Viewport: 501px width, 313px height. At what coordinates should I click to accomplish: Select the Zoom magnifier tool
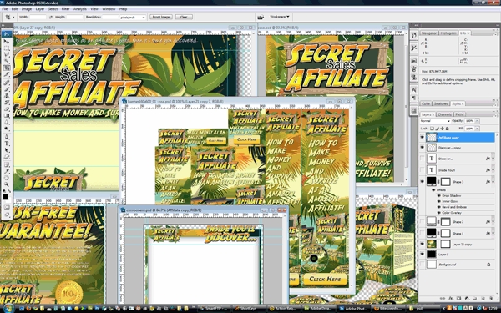[x=7, y=184]
